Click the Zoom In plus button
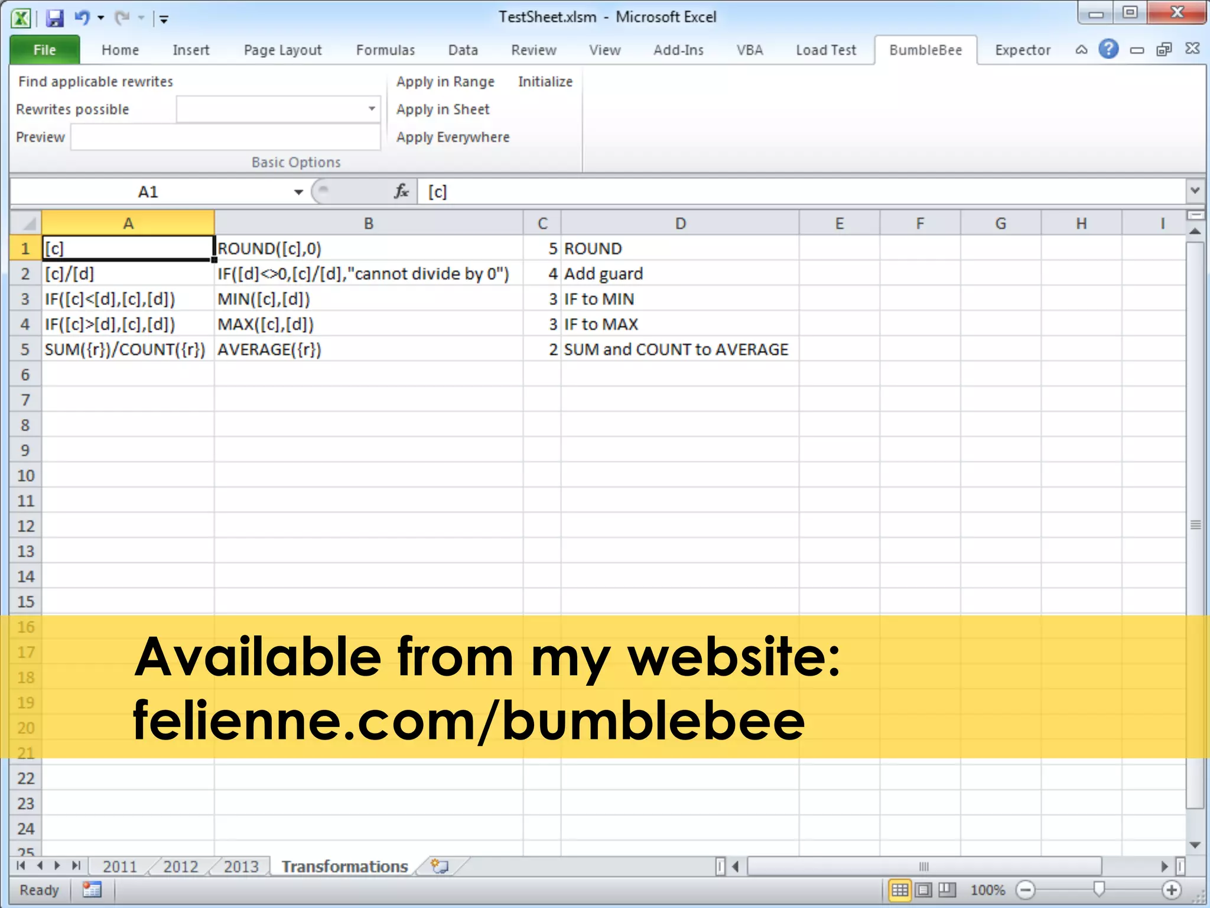This screenshot has width=1210, height=908. click(1172, 890)
